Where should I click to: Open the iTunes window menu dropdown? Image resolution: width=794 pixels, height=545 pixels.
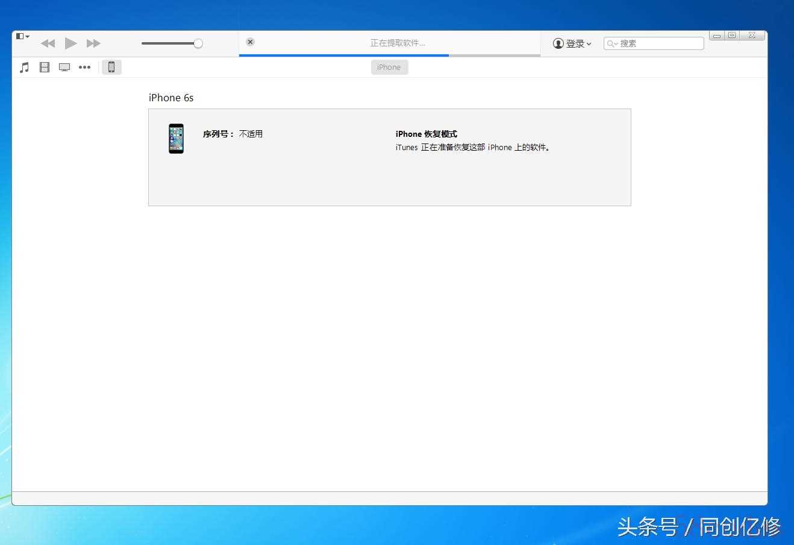point(23,37)
